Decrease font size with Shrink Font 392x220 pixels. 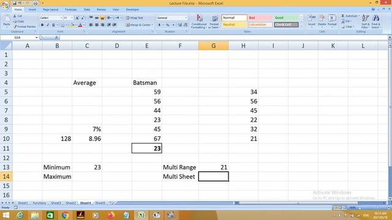pyautogui.click(x=83, y=18)
